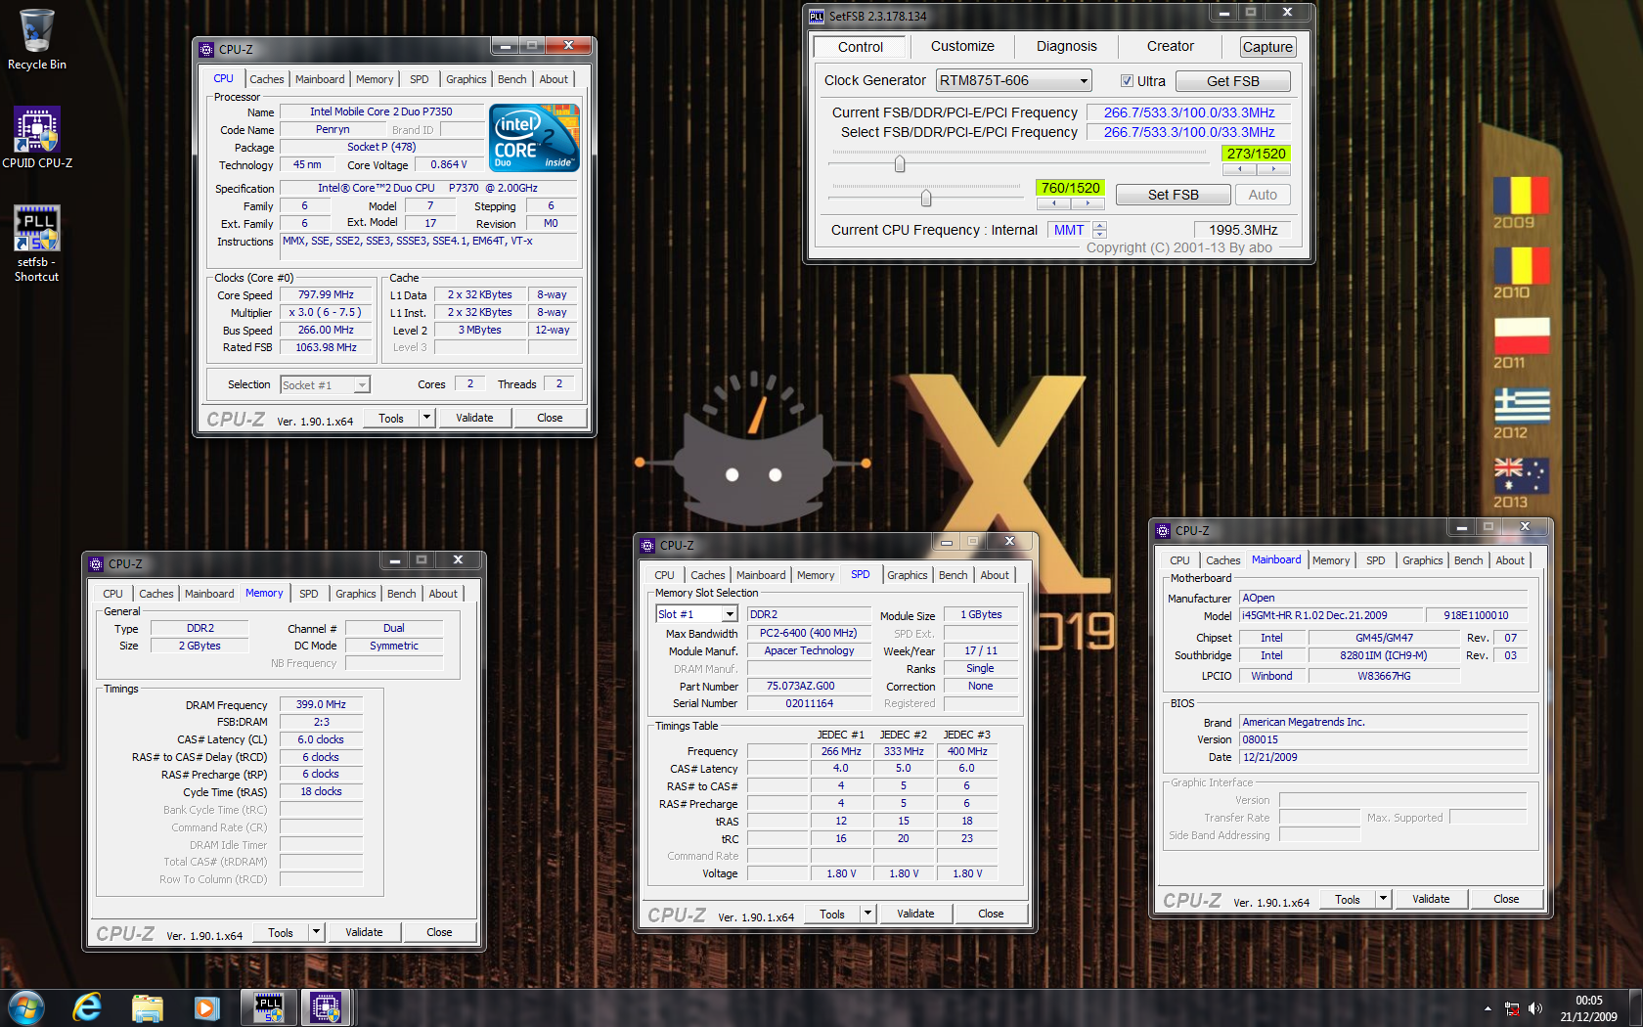Screen dimensions: 1643x1027
Task: Click the Auto button in SetFSB
Action: click(x=1263, y=195)
